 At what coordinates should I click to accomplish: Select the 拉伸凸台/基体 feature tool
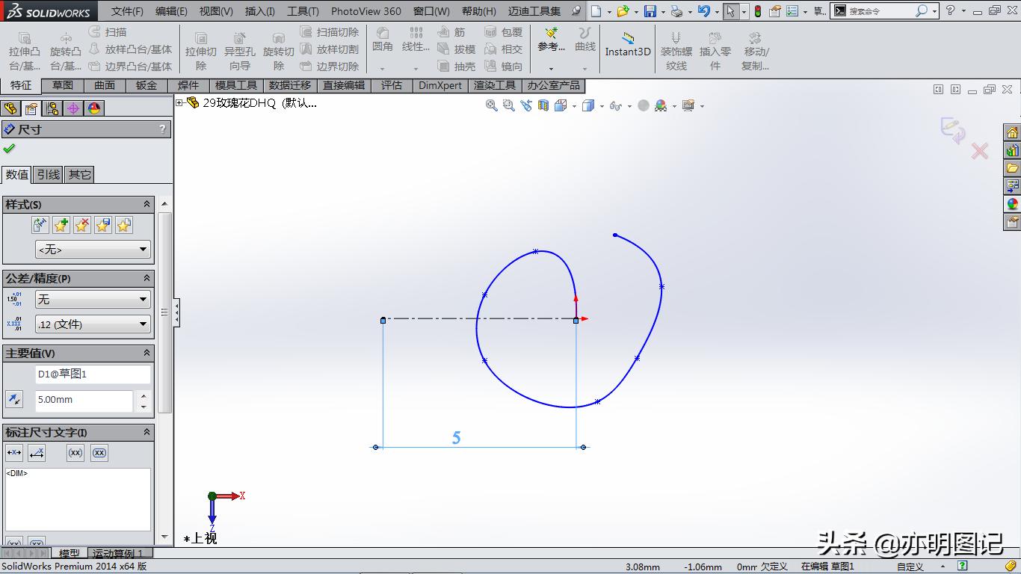click(x=23, y=49)
